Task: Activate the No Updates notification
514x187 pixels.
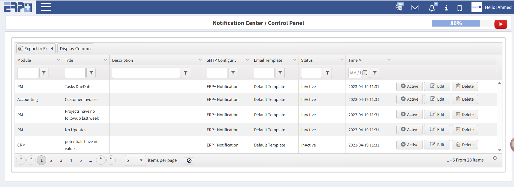Action: [x=409, y=130]
